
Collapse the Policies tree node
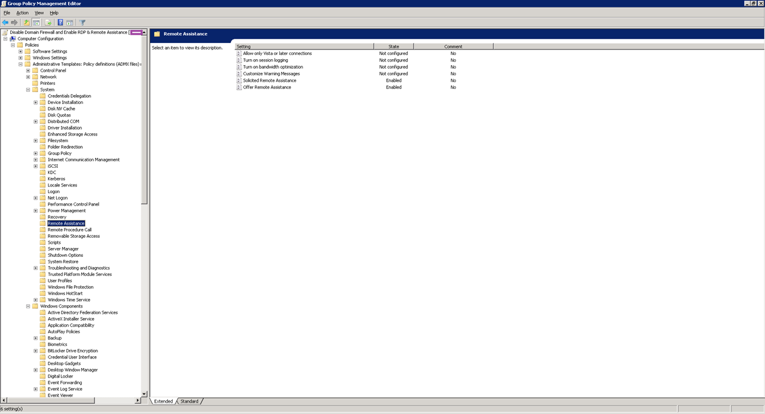(13, 45)
